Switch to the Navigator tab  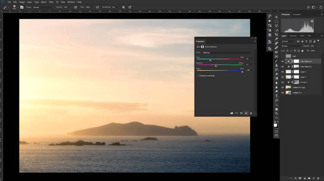[297, 15]
